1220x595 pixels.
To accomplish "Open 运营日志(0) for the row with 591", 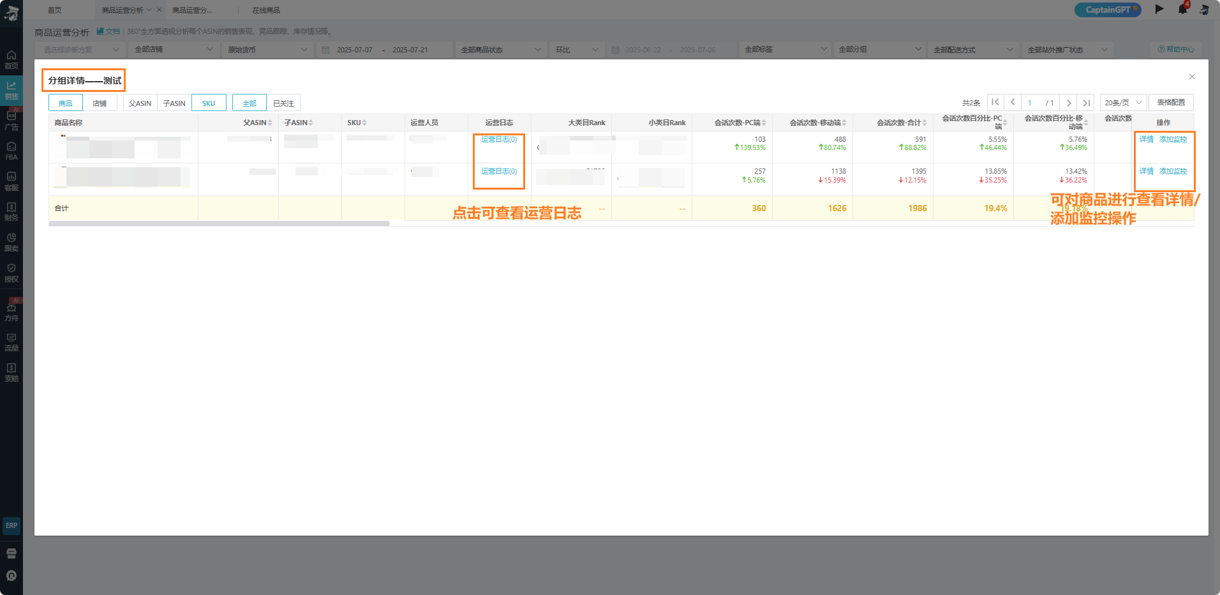I will click(499, 139).
